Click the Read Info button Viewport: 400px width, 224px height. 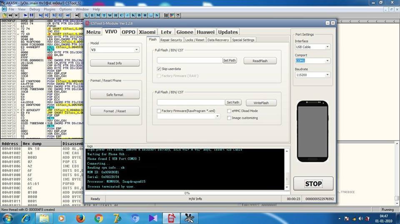(115, 63)
